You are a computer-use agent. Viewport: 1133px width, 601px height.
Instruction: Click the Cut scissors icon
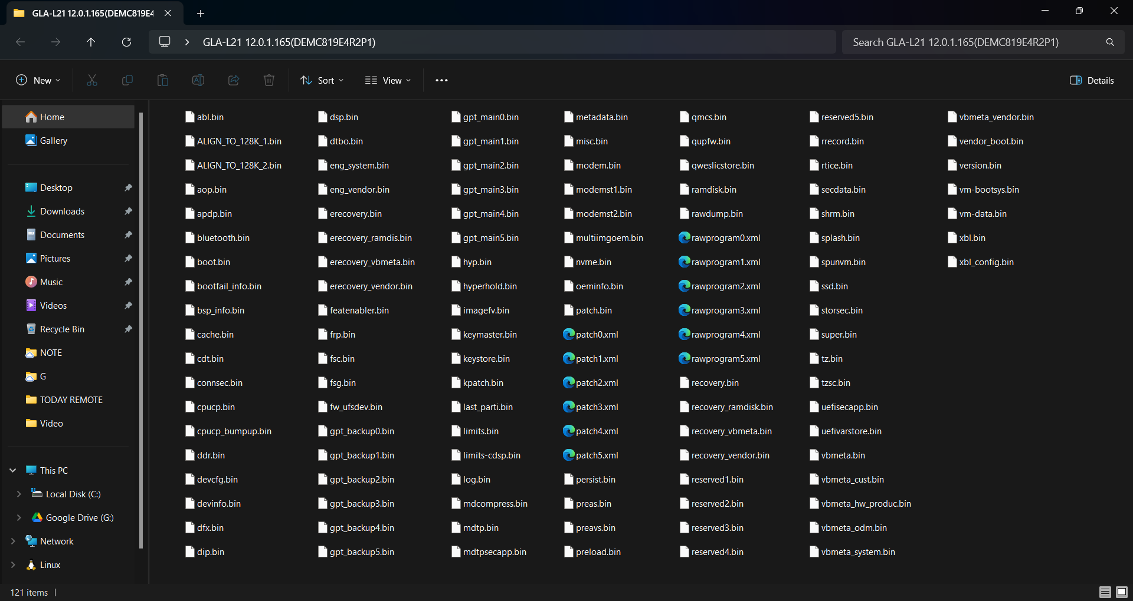pos(92,80)
